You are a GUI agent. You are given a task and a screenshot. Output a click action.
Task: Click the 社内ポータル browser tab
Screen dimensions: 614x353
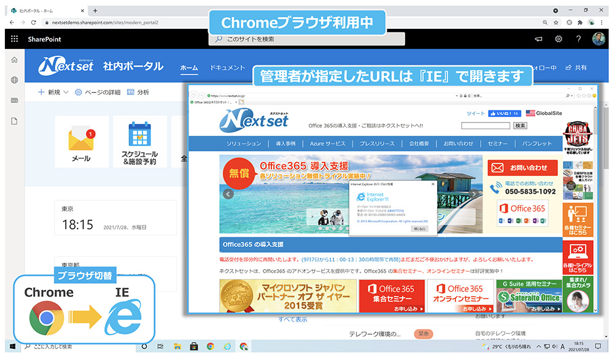click(47, 10)
